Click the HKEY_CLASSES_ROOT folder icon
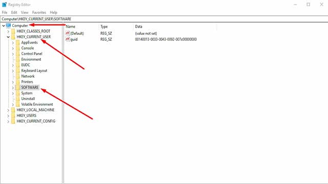This screenshot has width=328, height=184. click(13, 31)
